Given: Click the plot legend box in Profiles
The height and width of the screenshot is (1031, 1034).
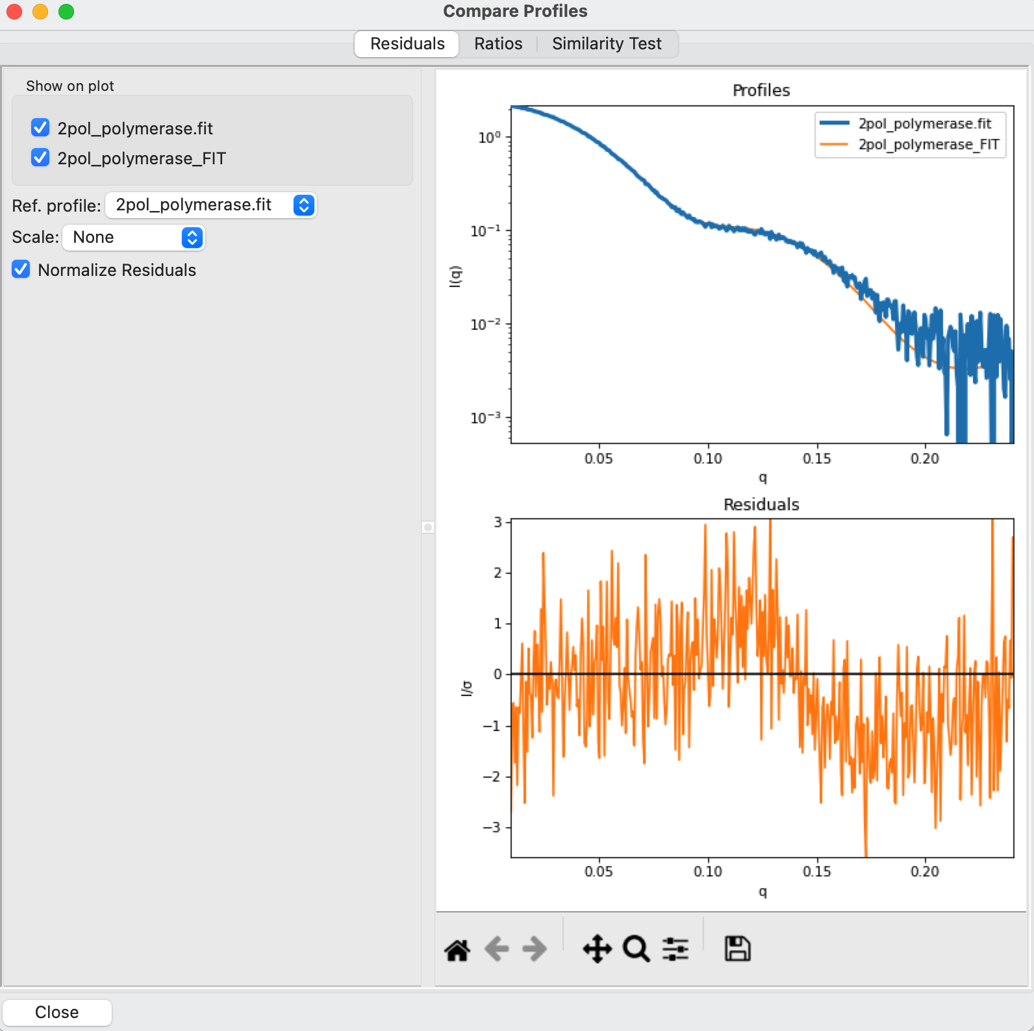Looking at the screenshot, I should [x=911, y=134].
